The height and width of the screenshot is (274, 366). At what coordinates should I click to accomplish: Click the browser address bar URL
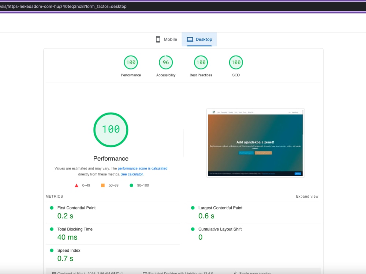[63, 7]
